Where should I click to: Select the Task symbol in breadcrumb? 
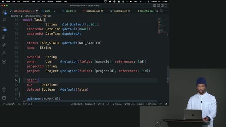coord(49,16)
